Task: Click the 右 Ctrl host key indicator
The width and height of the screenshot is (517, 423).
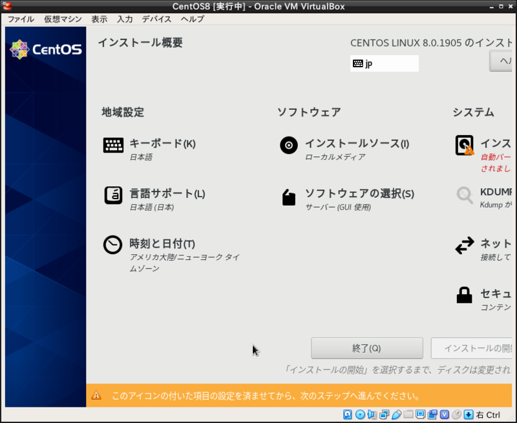Action: 489,415
